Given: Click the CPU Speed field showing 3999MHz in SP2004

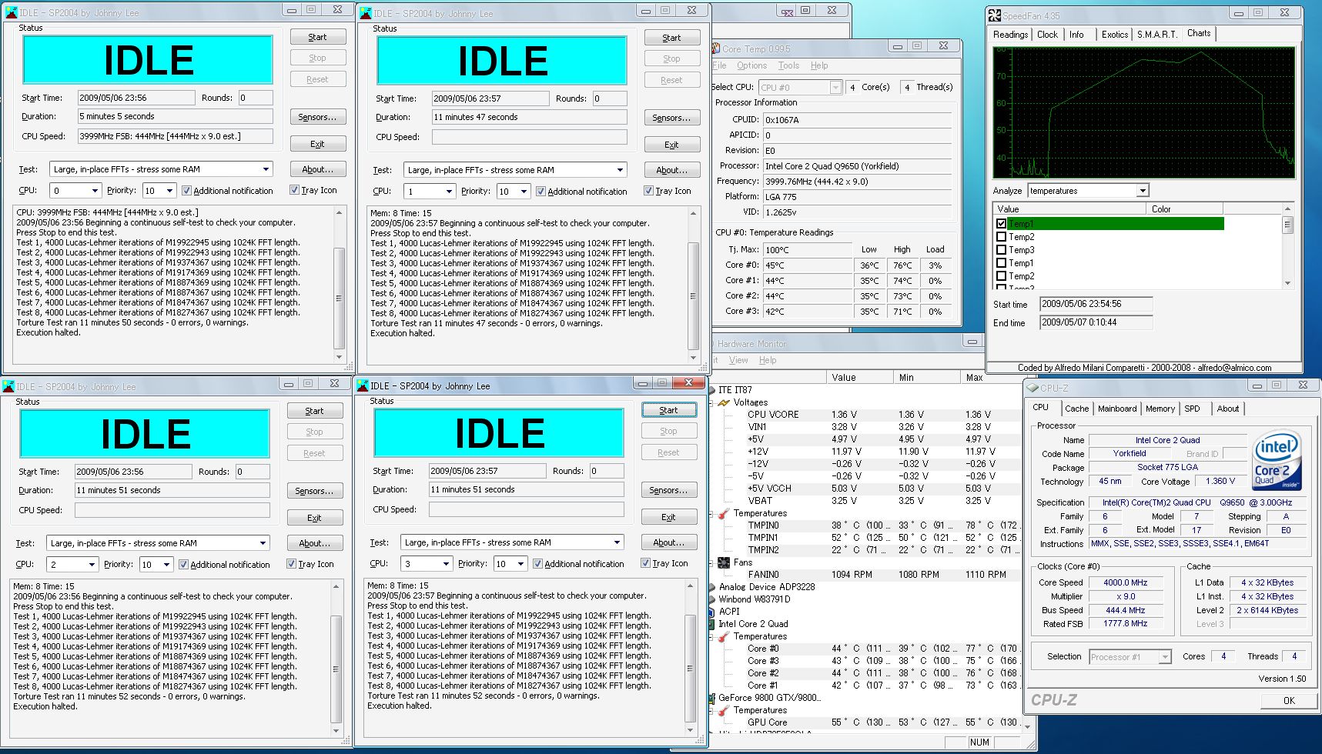Looking at the screenshot, I should [x=176, y=136].
